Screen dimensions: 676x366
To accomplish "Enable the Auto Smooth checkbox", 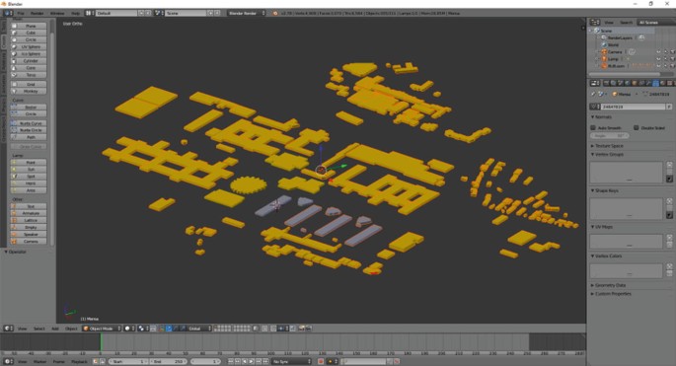I will pos(593,128).
